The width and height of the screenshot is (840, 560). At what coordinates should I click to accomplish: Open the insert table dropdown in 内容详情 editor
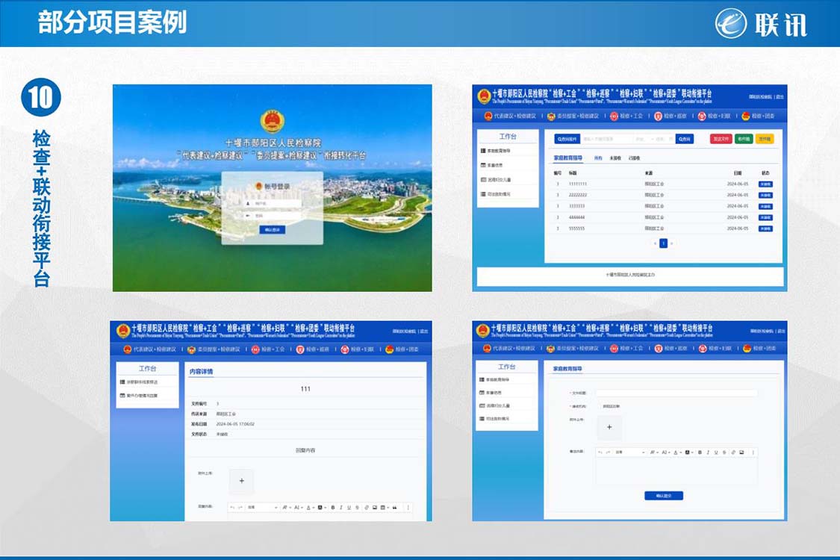(384, 508)
